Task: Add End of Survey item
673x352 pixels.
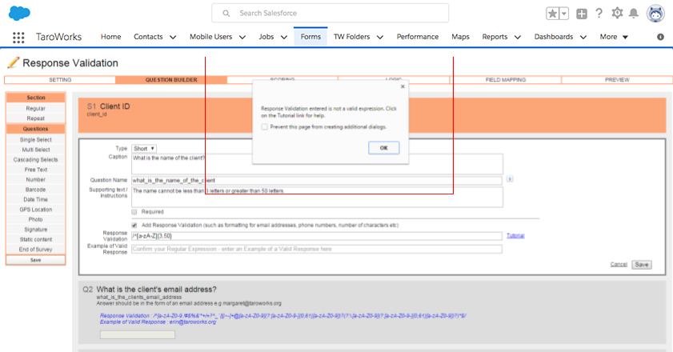Action: click(x=36, y=250)
